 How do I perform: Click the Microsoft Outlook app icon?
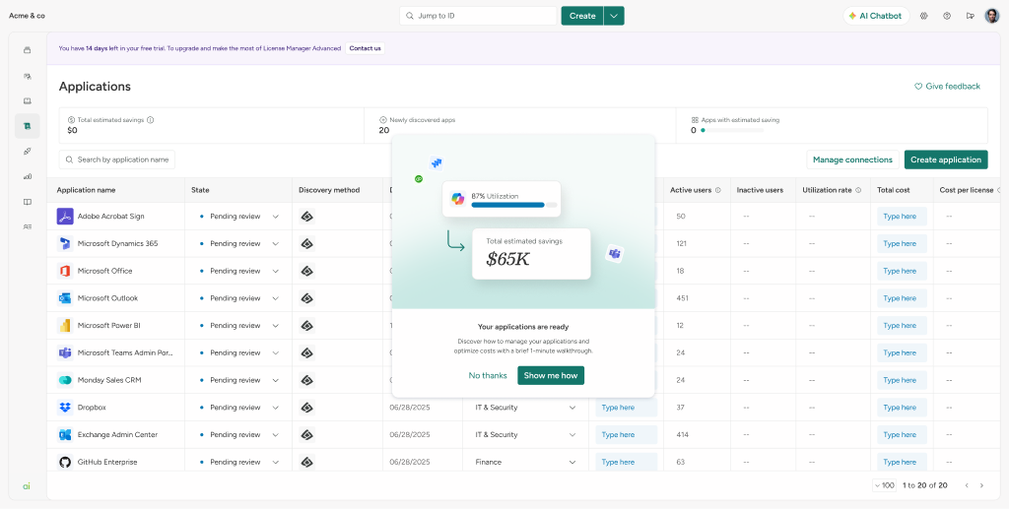pyautogui.click(x=65, y=298)
